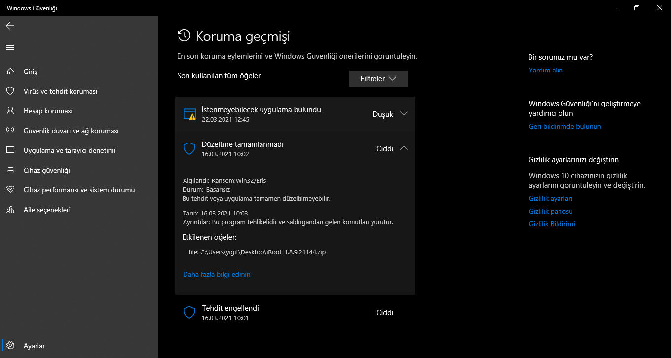The height and width of the screenshot is (358, 671).
Task: Open the Tehdit engellendi history entry
Action: click(295, 313)
